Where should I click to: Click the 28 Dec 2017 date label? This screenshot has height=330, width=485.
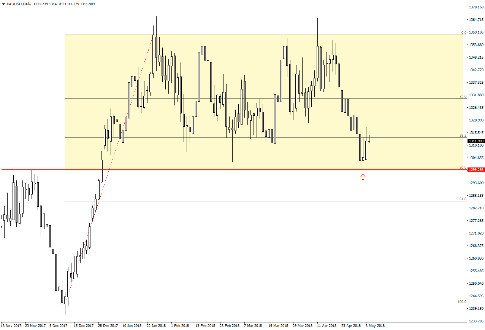[108, 326]
